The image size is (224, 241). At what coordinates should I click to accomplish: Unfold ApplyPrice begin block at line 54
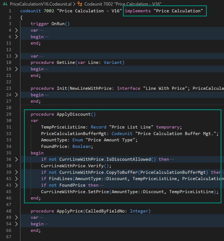(x=16, y=224)
